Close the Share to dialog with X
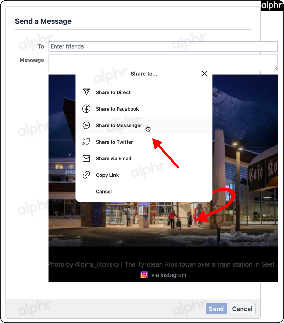284x323 pixels. pos(204,74)
